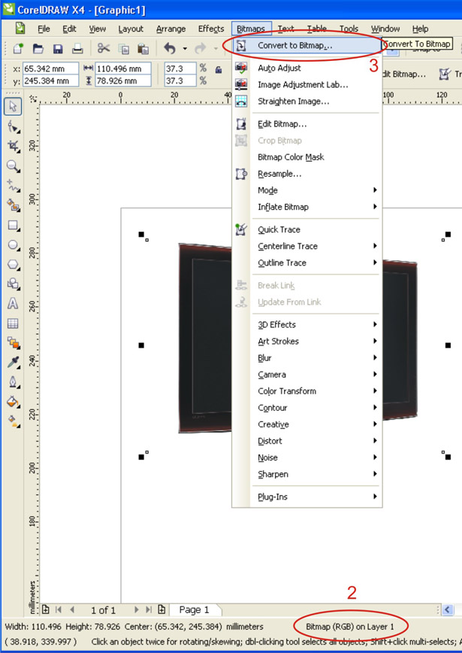Screen dimensions: 462x653
Task: Click the Print icon
Action: click(x=77, y=49)
